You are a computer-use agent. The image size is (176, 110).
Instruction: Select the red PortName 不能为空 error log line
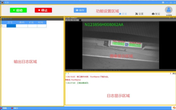pos(87,77)
